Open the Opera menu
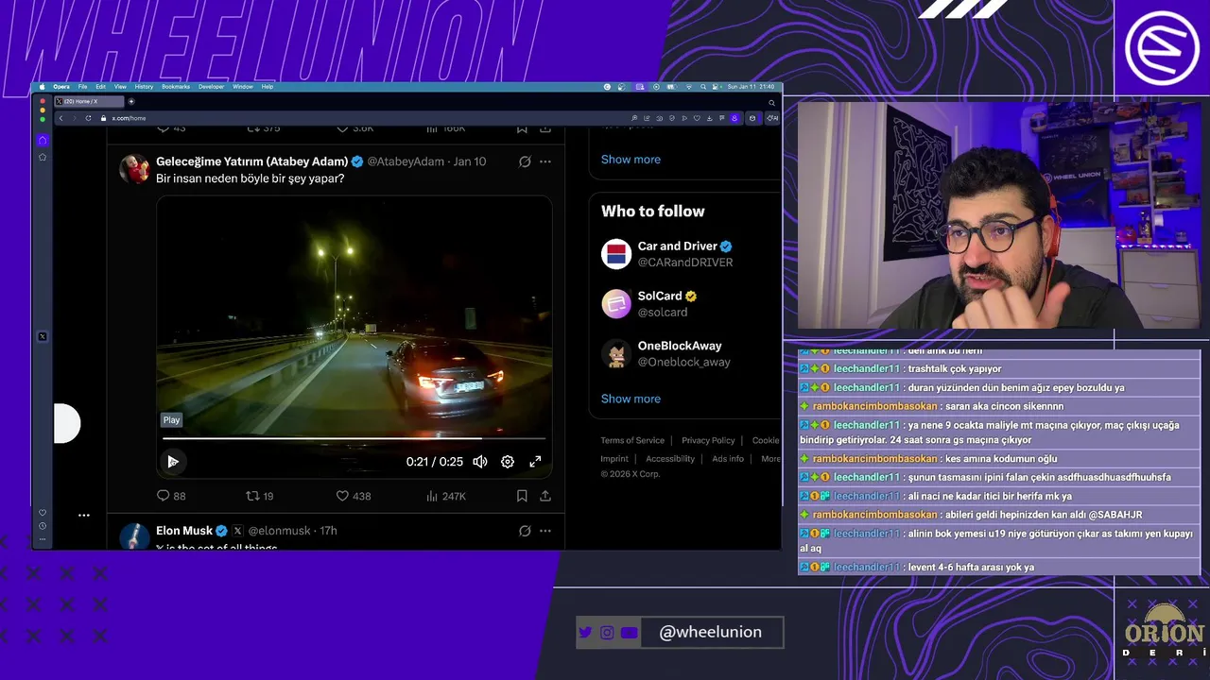 (61, 87)
